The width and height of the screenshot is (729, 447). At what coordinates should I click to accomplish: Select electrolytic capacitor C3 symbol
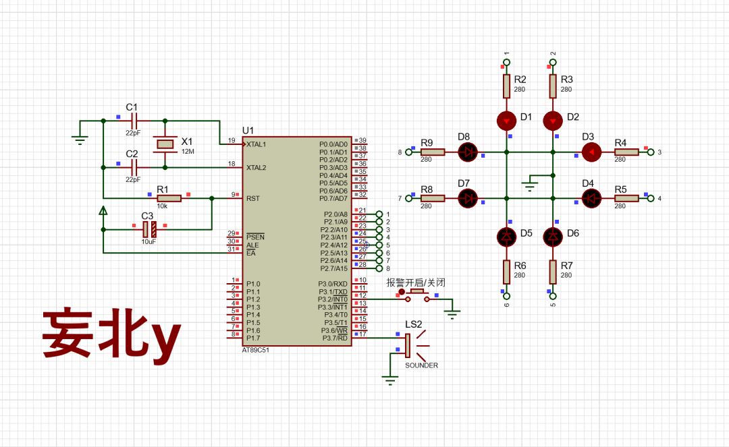pos(149,229)
